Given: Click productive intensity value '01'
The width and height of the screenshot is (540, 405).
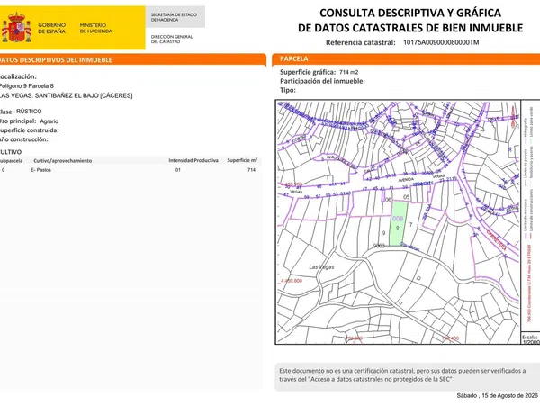Looking at the screenshot, I should pyautogui.click(x=177, y=170).
